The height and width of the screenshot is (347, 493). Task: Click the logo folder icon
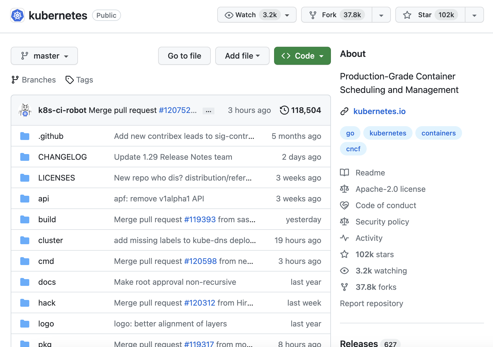[25, 324]
